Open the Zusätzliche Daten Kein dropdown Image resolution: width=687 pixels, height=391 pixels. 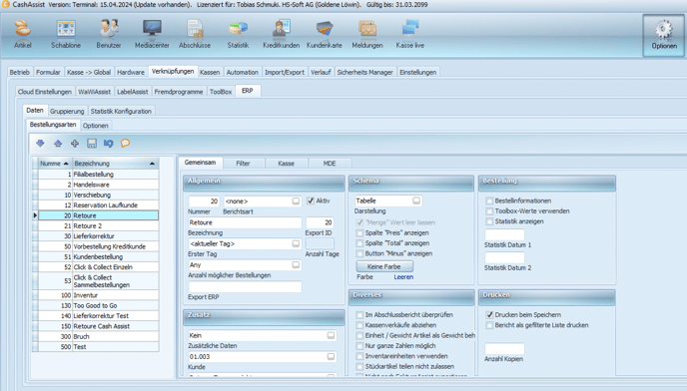click(331, 335)
